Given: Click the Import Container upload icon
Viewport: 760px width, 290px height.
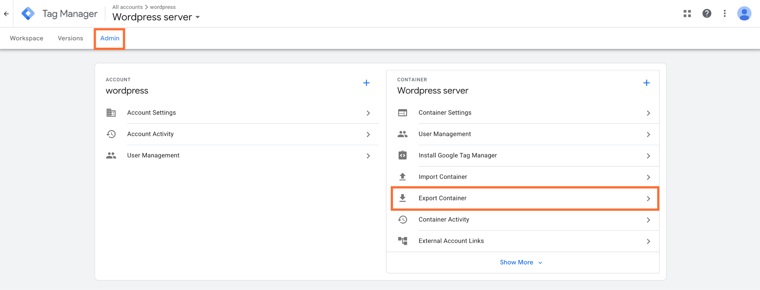Looking at the screenshot, I should click(x=403, y=177).
